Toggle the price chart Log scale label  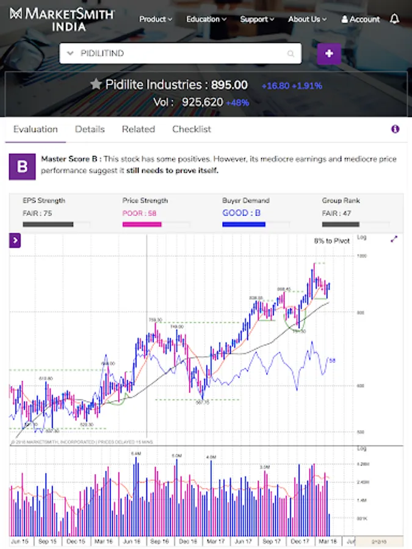(361, 237)
